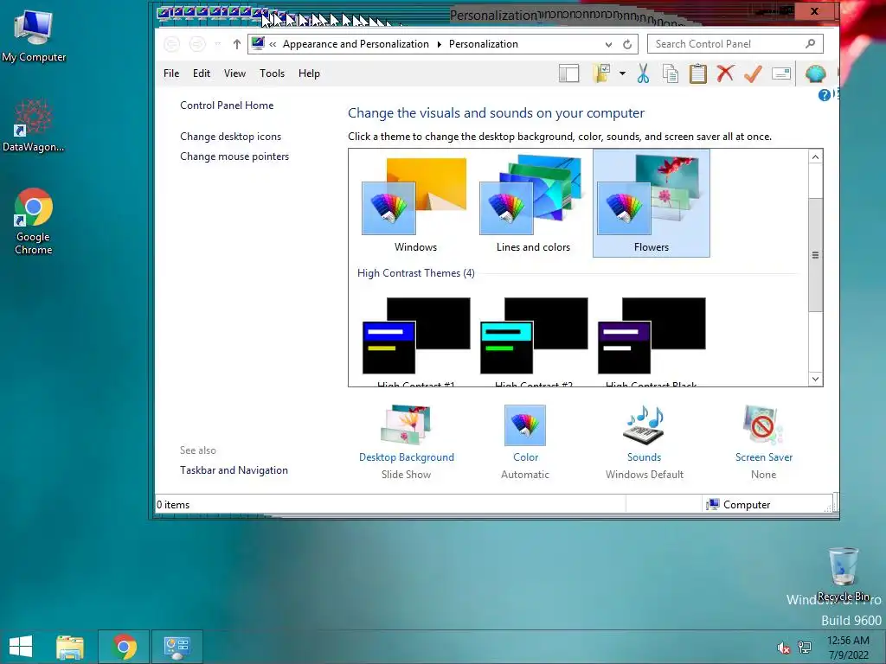Click the theme list scroll up arrow
This screenshot has height=664, width=886.
tap(815, 157)
